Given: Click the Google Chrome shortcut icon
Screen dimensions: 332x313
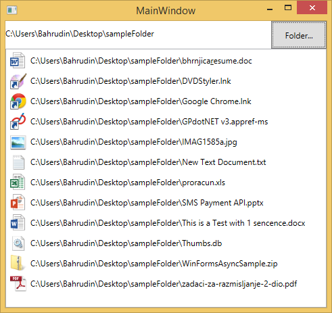Looking at the screenshot, I should click(18, 101).
